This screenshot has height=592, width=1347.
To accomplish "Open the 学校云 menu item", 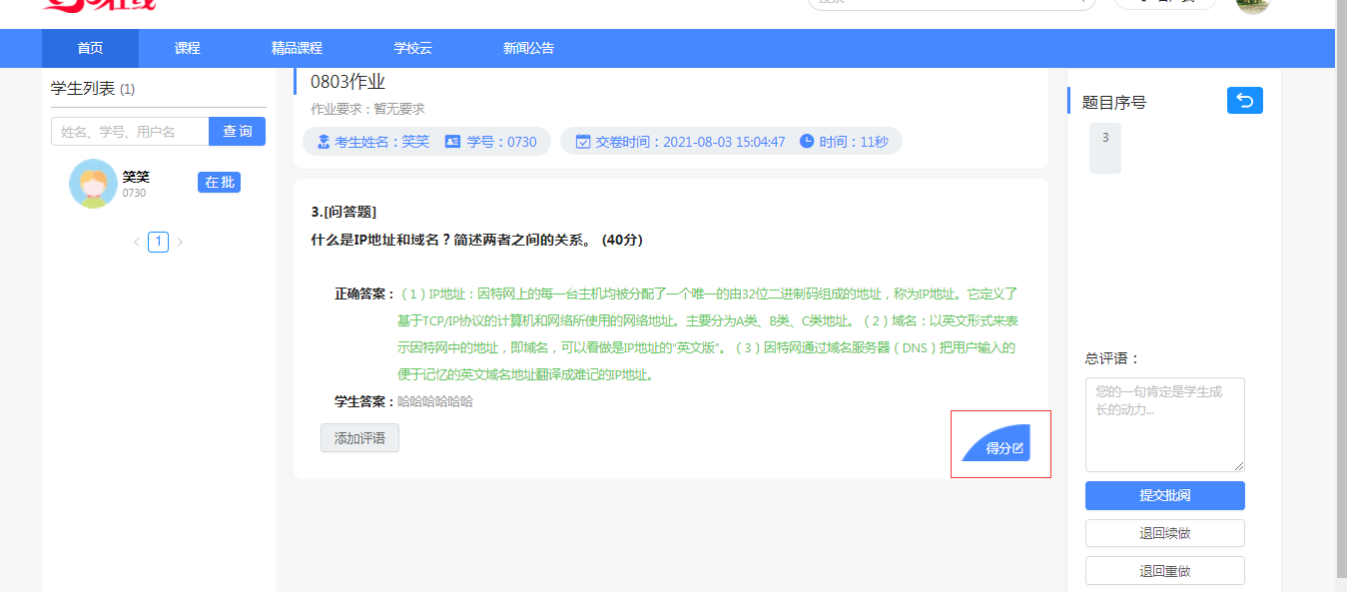I will [x=412, y=48].
